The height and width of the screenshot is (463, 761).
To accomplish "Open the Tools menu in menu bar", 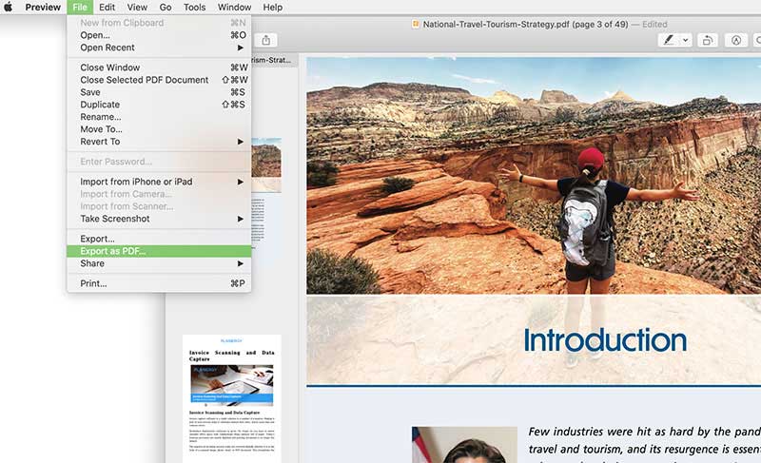I will tap(194, 7).
